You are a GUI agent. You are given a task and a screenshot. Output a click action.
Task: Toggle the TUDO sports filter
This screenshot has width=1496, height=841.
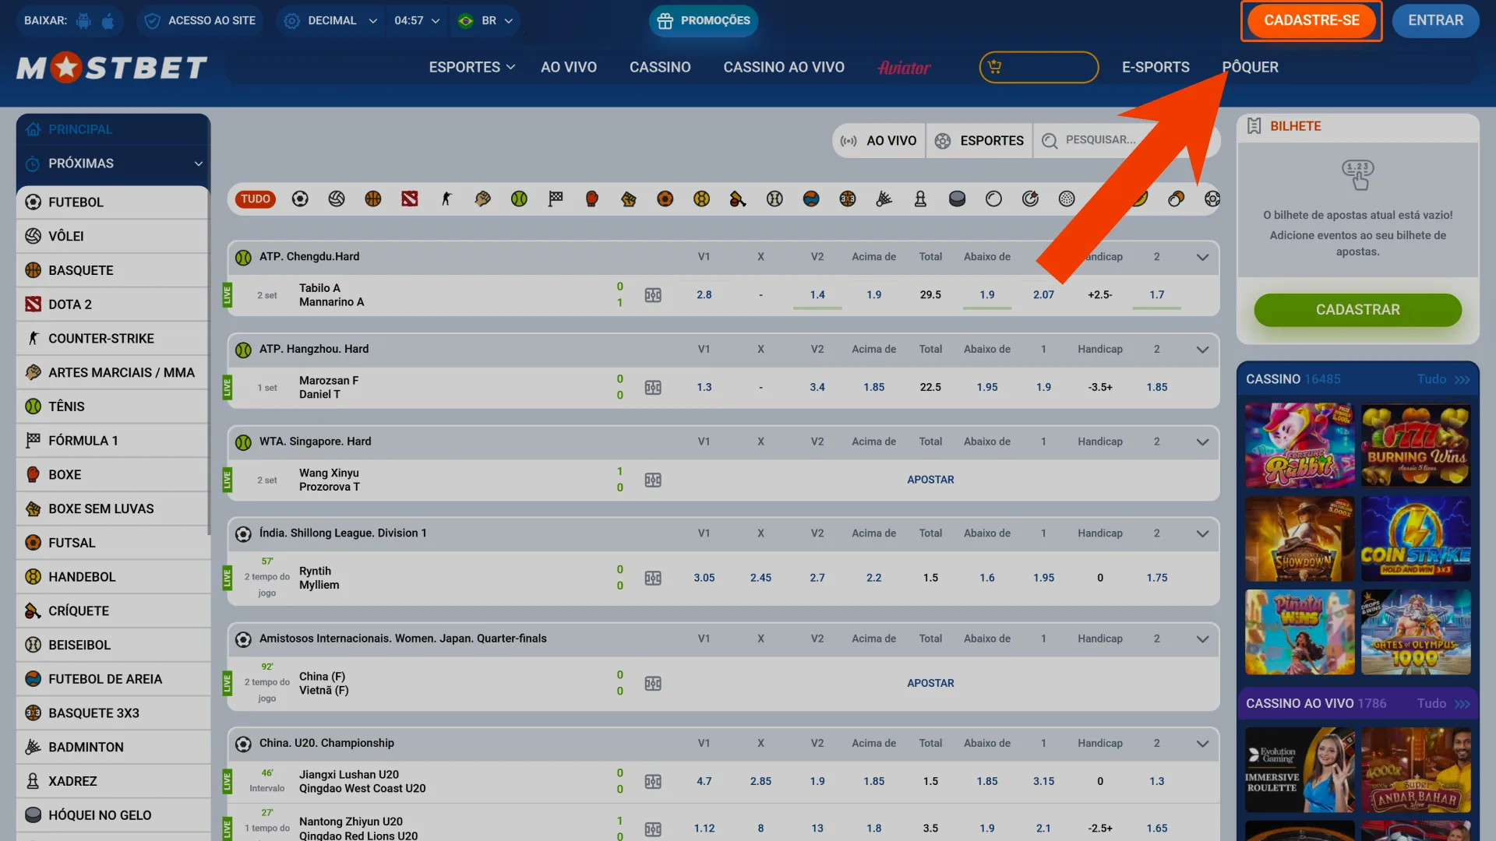click(255, 199)
